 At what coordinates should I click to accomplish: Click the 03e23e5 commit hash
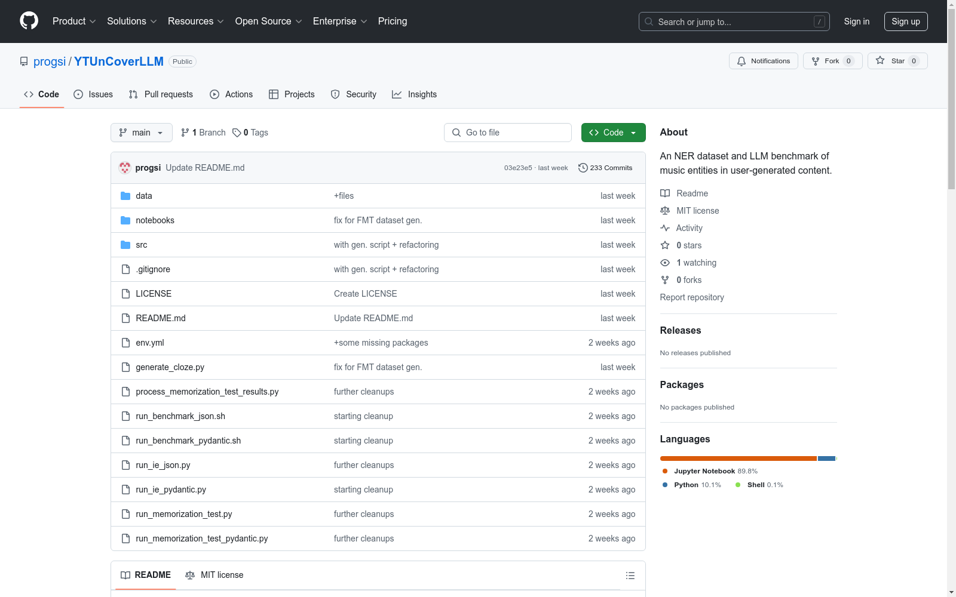pyautogui.click(x=518, y=168)
